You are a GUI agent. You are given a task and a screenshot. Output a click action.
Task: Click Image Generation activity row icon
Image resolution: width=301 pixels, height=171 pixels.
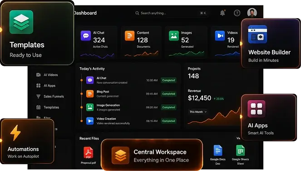(90, 107)
